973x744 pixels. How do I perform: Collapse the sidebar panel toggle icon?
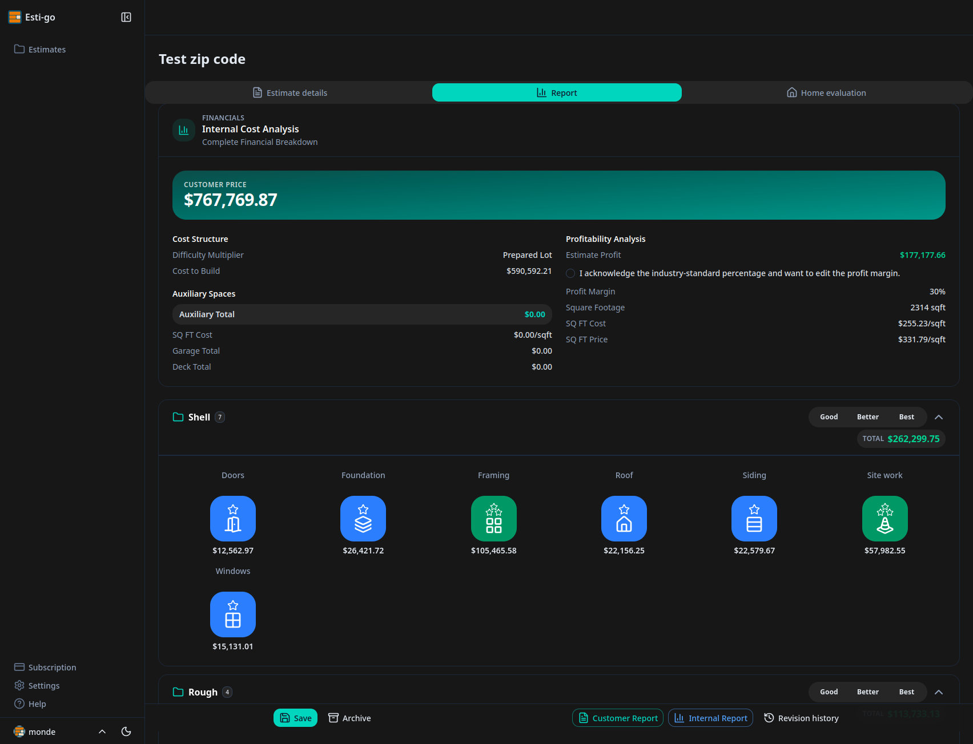click(x=126, y=17)
